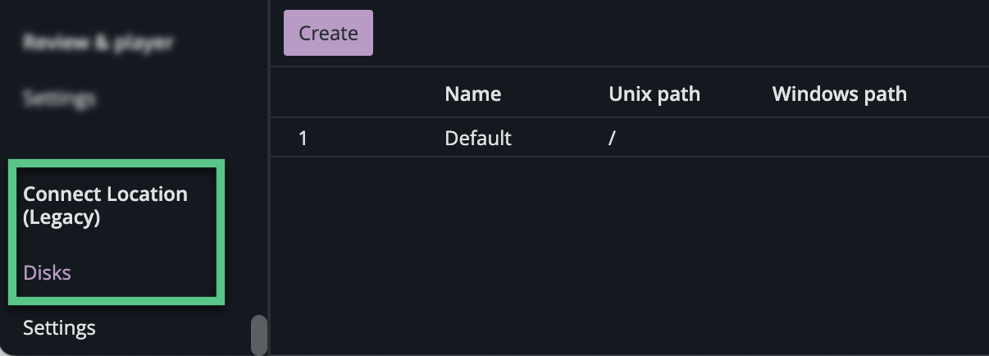The image size is (989, 356).
Task: Click the Default disk name cell
Action: coord(477,138)
